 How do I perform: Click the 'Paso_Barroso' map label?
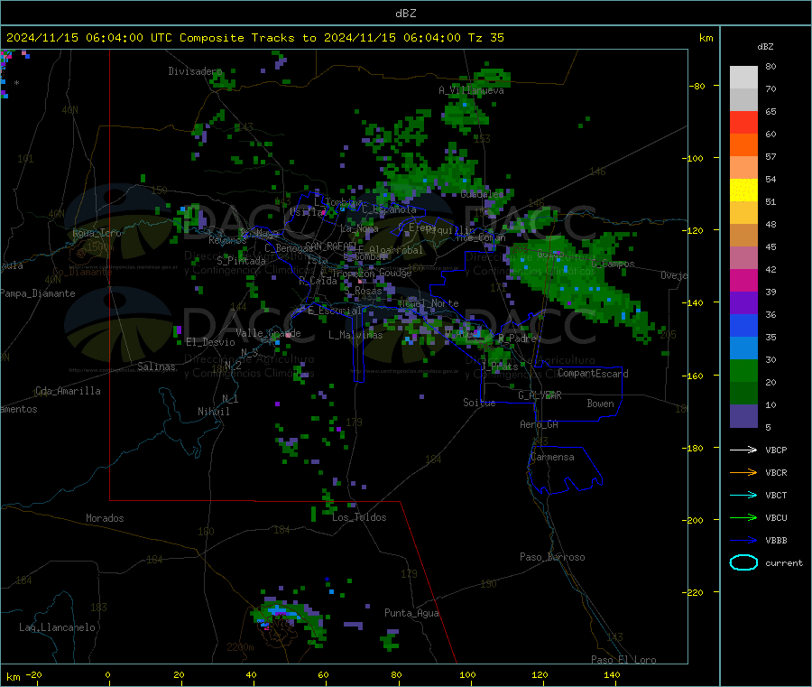(552, 557)
